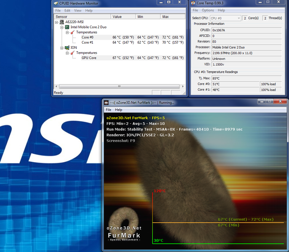Click the Platform field Unknown
289x252 pixels.
[247, 59]
